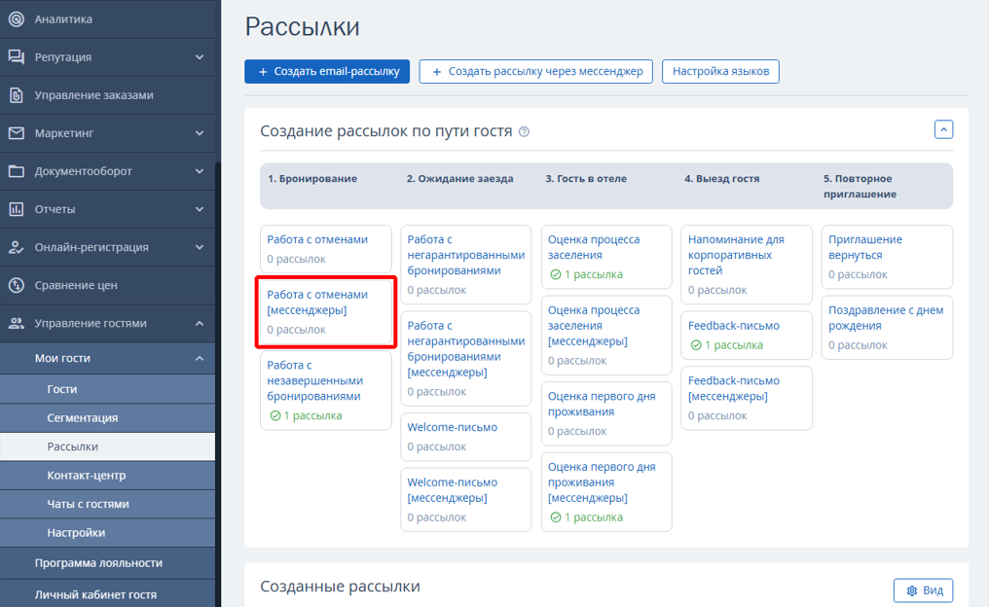Click the Document flow folder icon
The width and height of the screenshot is (989, 607).
(x=16, y=171)
